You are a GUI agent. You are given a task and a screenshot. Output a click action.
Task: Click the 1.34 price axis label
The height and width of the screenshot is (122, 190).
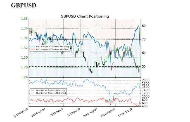(x=24, y=38)
